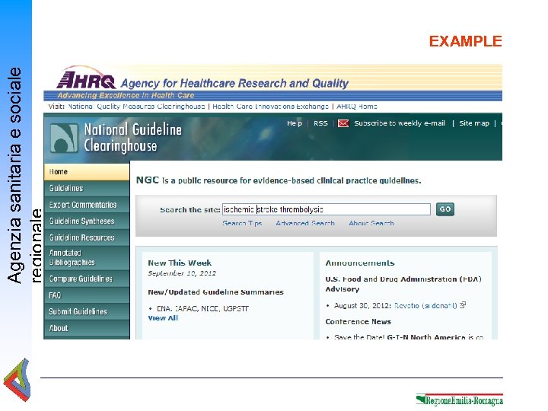Open National Quality Measures Clearinghouse link
The height and width of the screenshot is (411, 548).
pyautogui.click(x=136, y=107)
